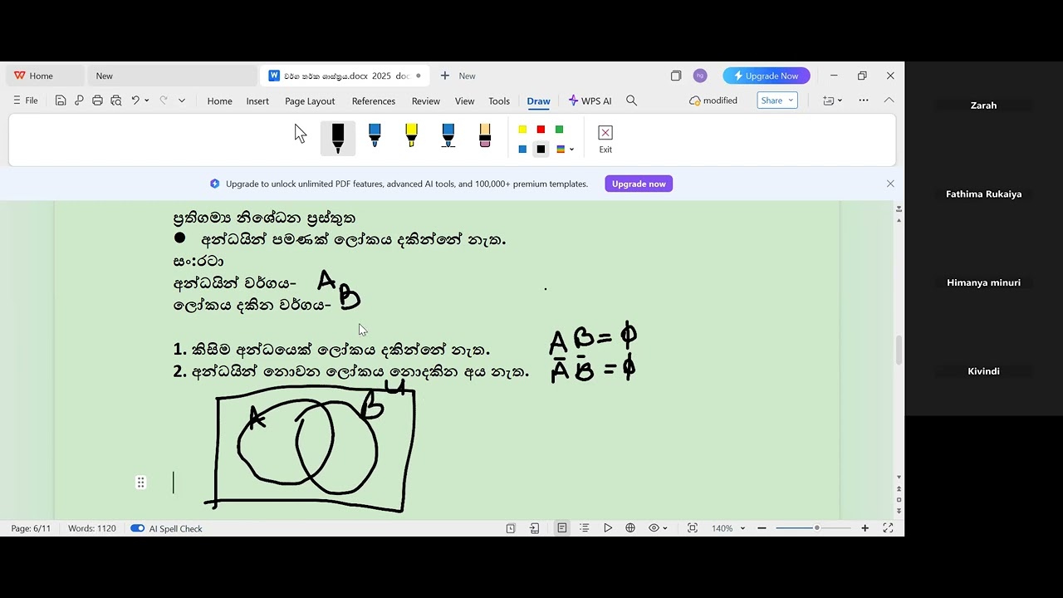Open the File menu
Viewport: 1063px width, 598px height.
[x=26, y=100]
